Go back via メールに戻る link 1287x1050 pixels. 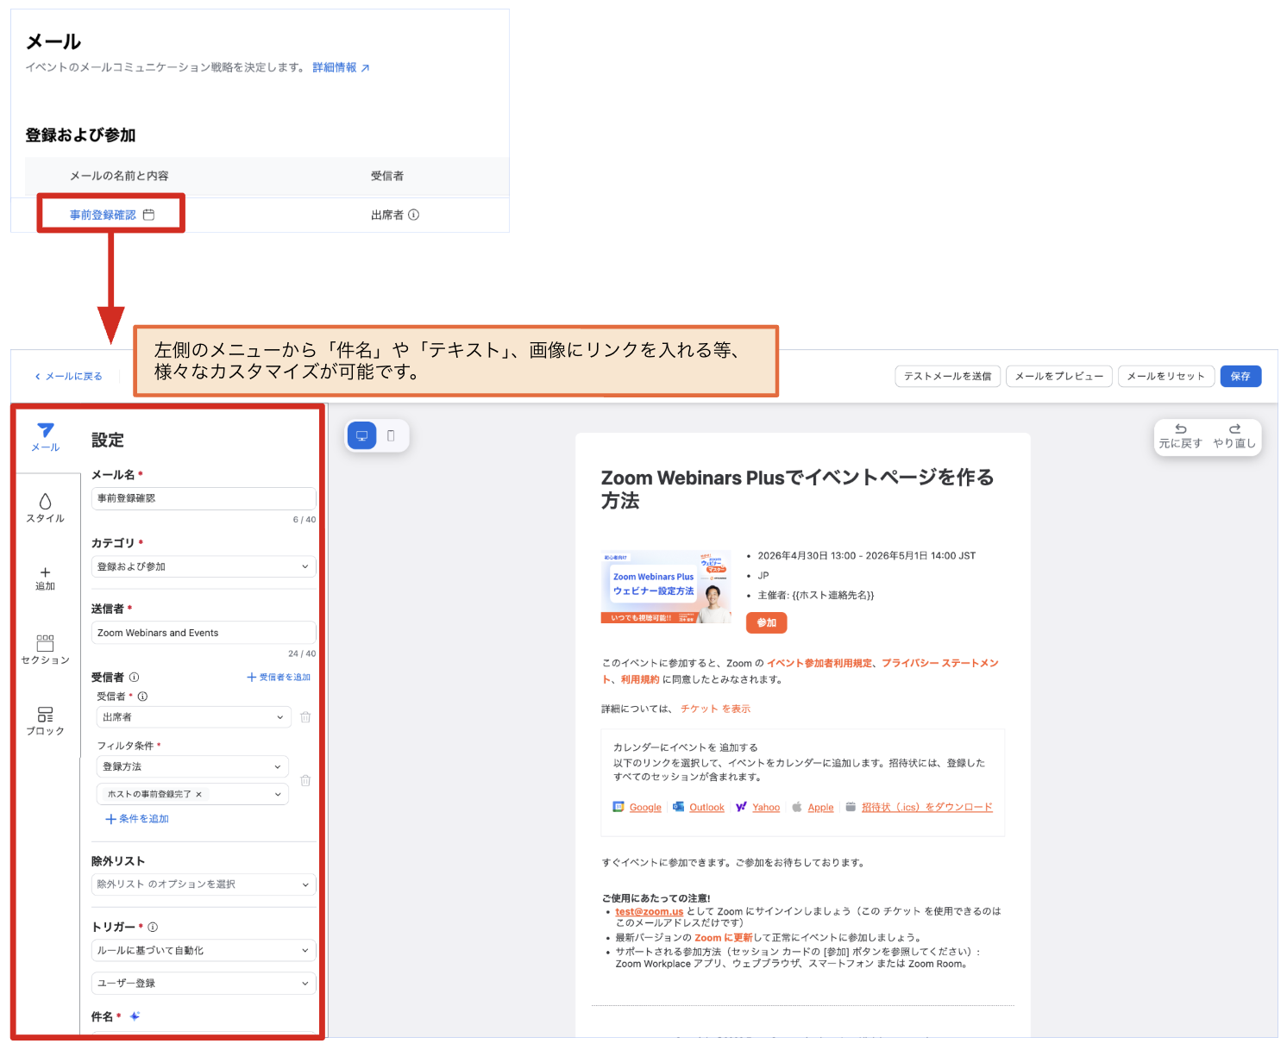(69, 377)
